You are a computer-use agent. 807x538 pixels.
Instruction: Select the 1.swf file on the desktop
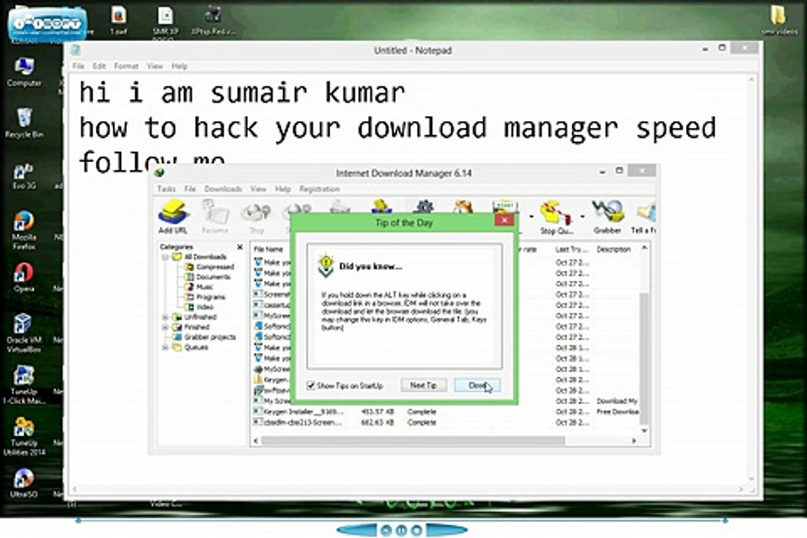tap(118, 21)
